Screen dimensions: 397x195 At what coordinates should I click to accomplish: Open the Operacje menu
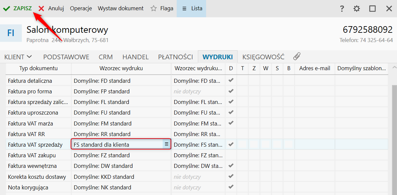(x=81, y=9)
